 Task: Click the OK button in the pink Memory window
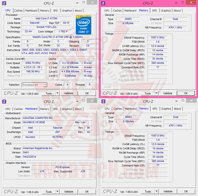(186, 93)
